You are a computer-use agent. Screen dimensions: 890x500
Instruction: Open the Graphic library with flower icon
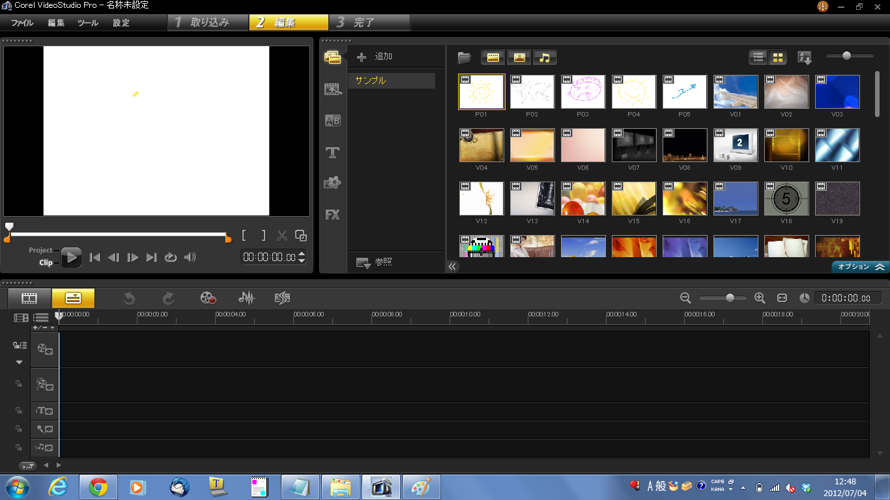point(333,183)
